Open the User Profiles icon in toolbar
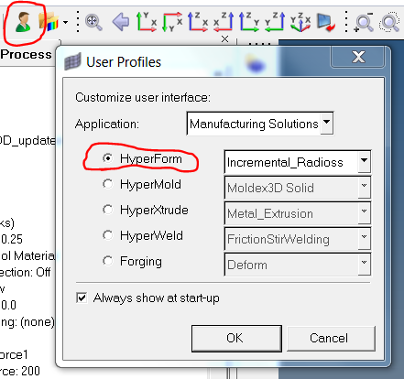 coord(24,22)
